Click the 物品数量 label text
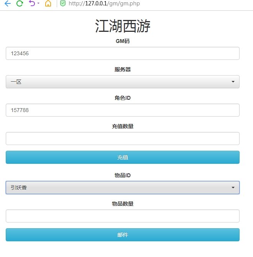The height and width of the screenshot is (257, 253). point(123,204)
